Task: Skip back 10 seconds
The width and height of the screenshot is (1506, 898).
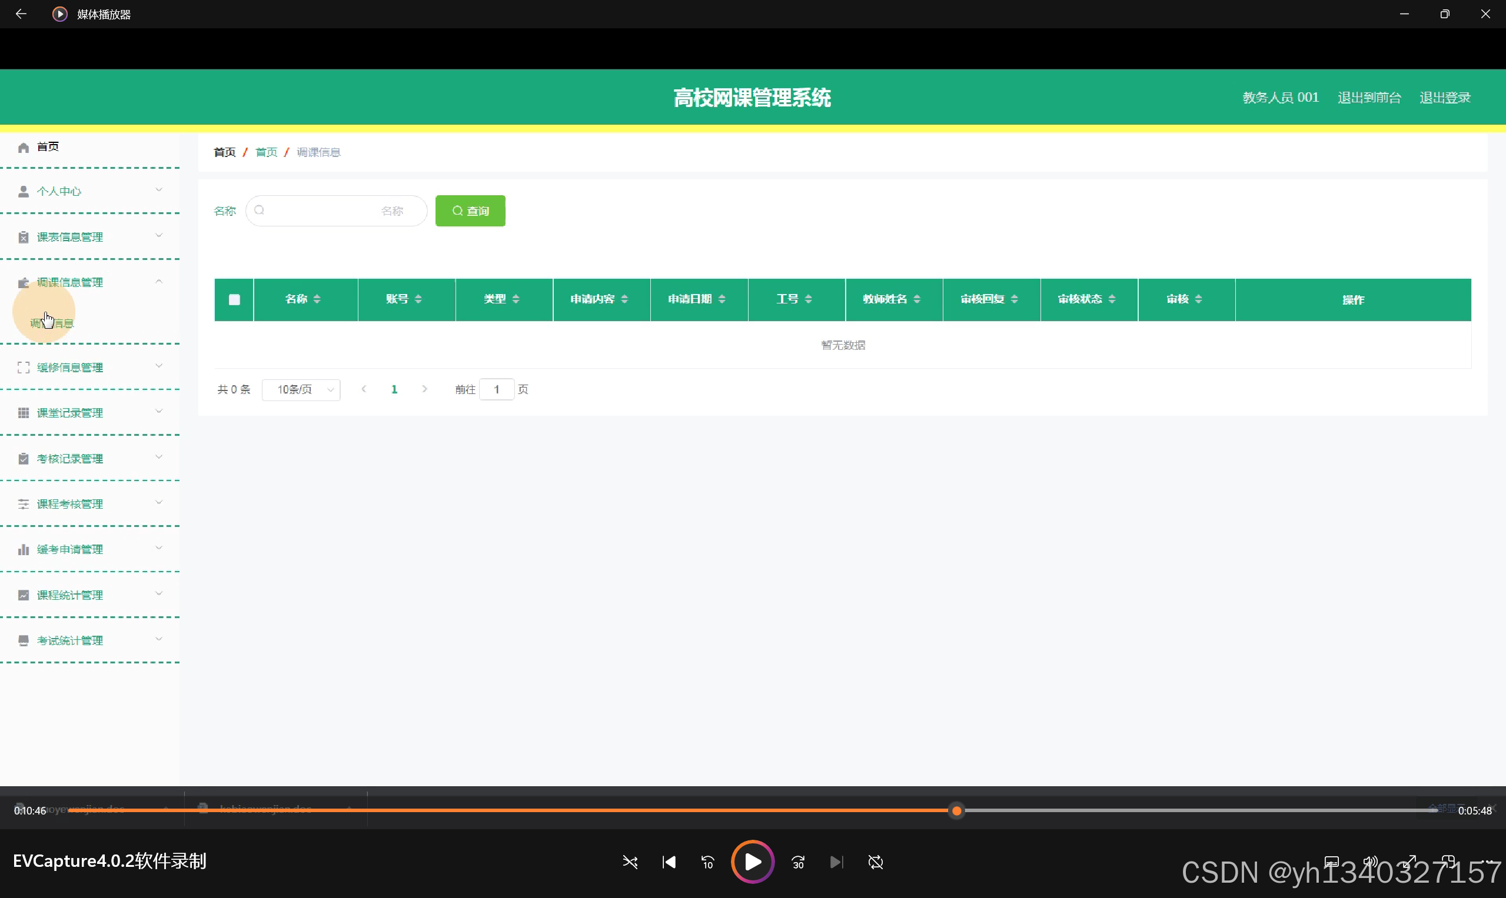Action: [x=707, y=862]
